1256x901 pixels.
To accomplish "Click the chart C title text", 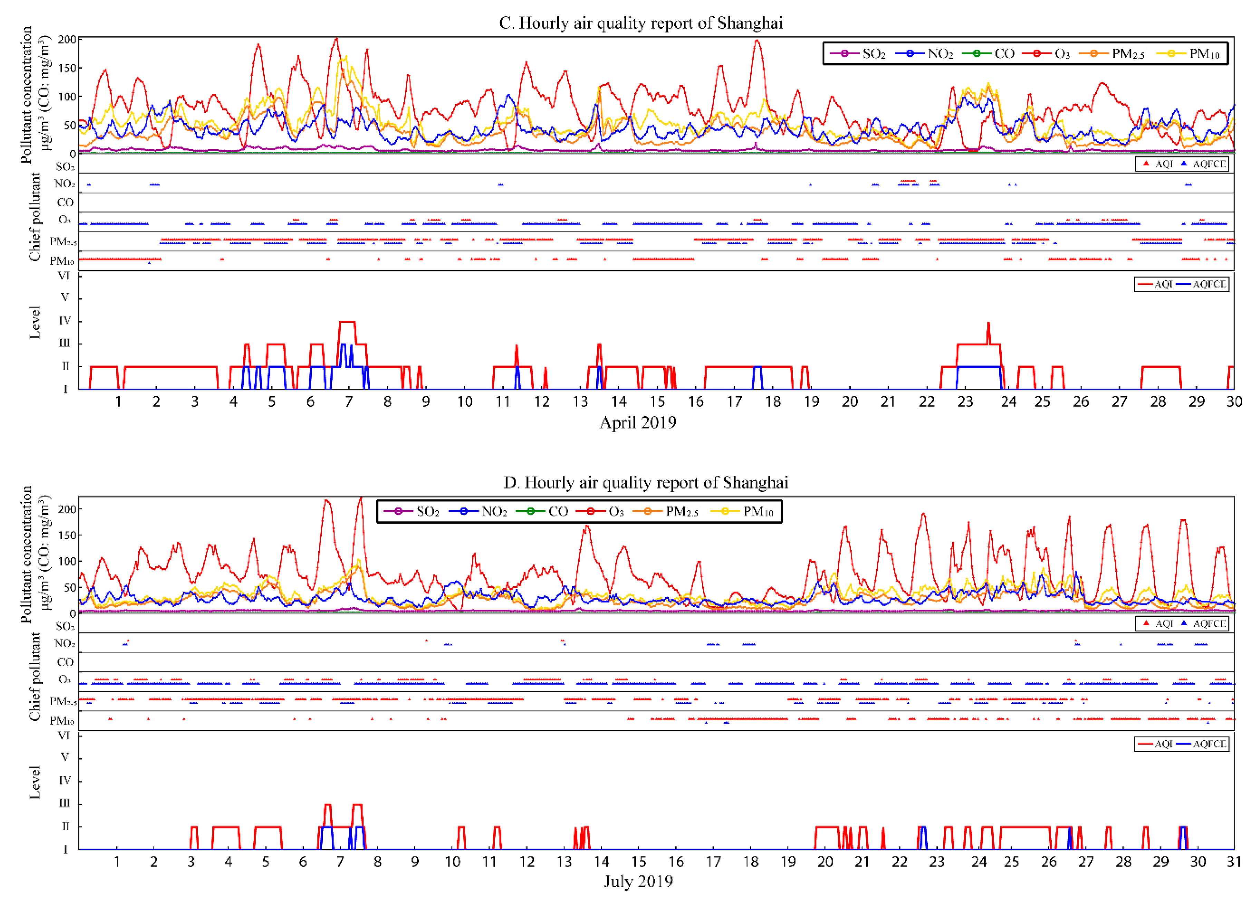I will (x=641, y=23).
